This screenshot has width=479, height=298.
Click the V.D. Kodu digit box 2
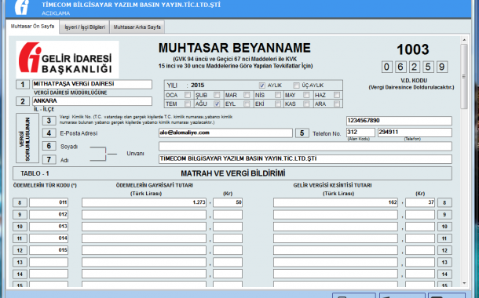[415, 67]
